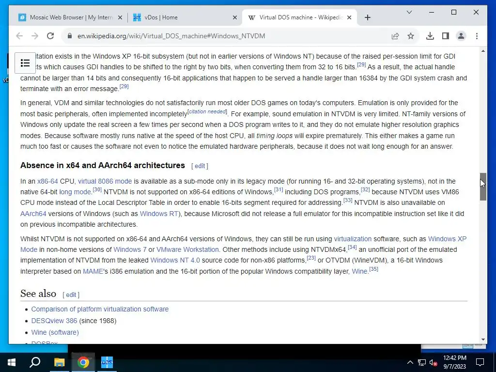Open the tab search dropdown chevron
The image size is (496, 372).
coord(409,12)
